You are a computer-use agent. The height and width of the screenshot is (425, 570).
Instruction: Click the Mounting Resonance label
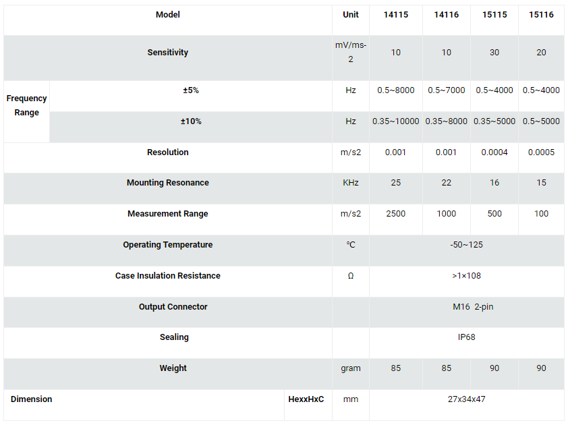[x=167, y=183]
